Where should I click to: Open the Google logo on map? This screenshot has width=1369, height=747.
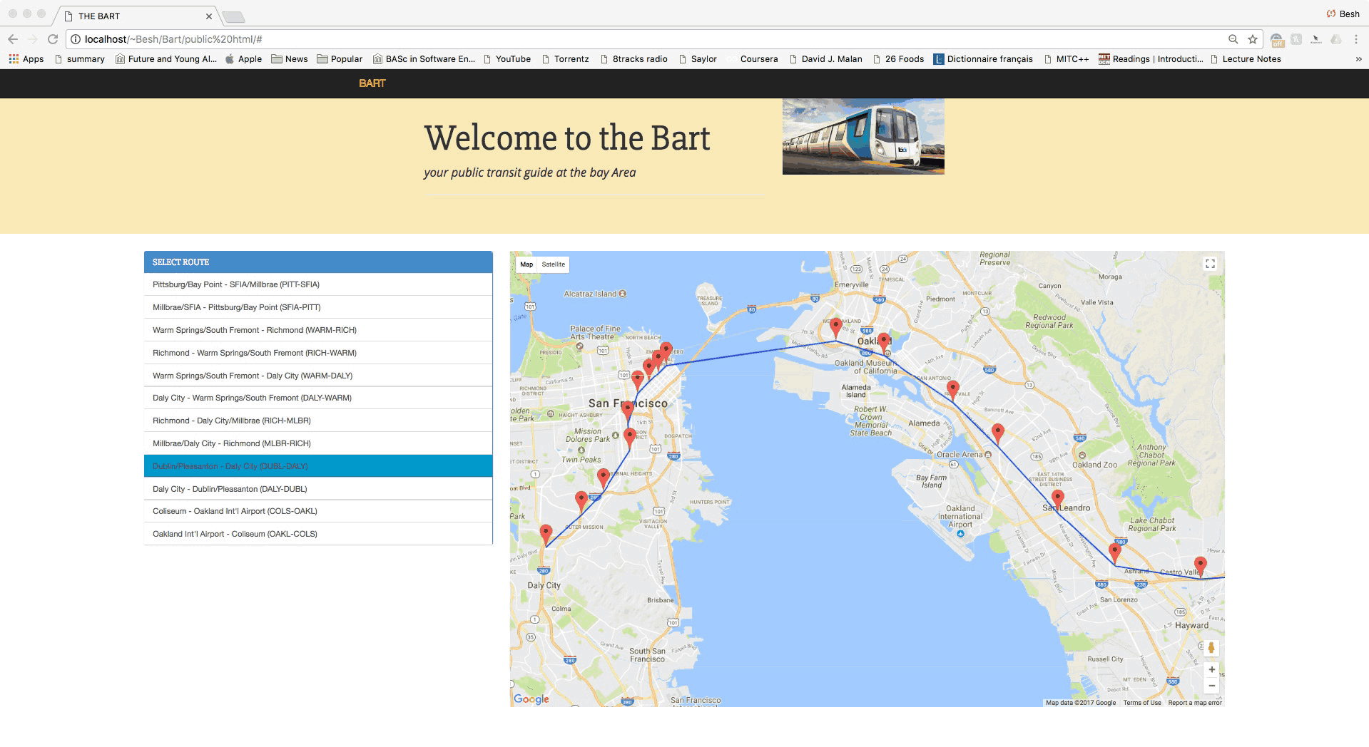click(x=531, y=699)
